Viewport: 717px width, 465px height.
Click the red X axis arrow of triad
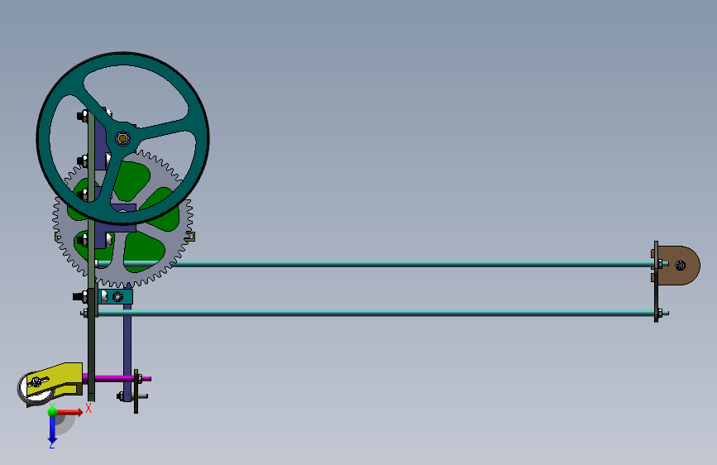pos(71,412)
